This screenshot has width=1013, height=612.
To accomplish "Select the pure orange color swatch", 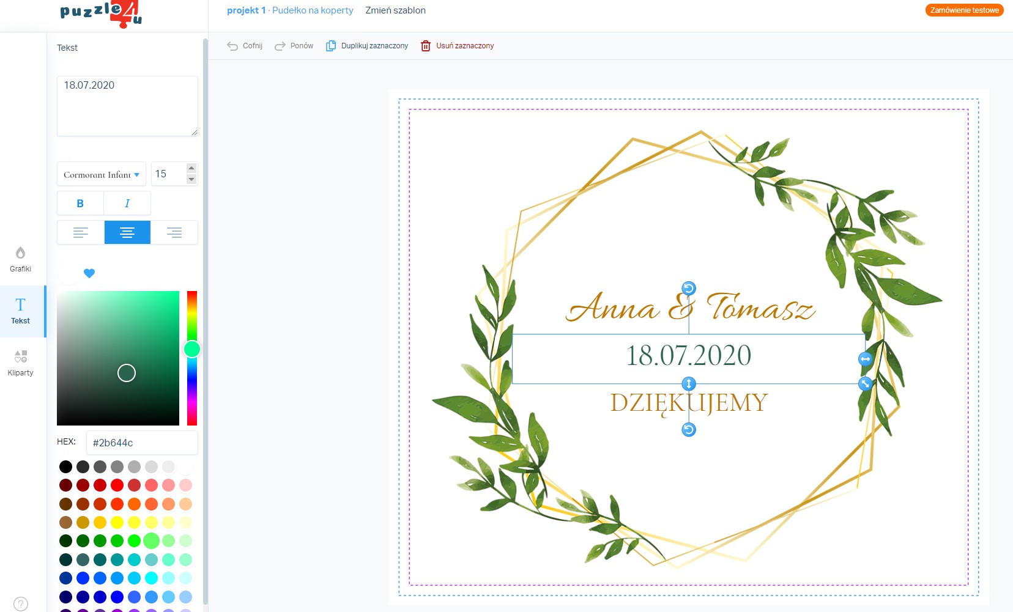I will 134,504.
